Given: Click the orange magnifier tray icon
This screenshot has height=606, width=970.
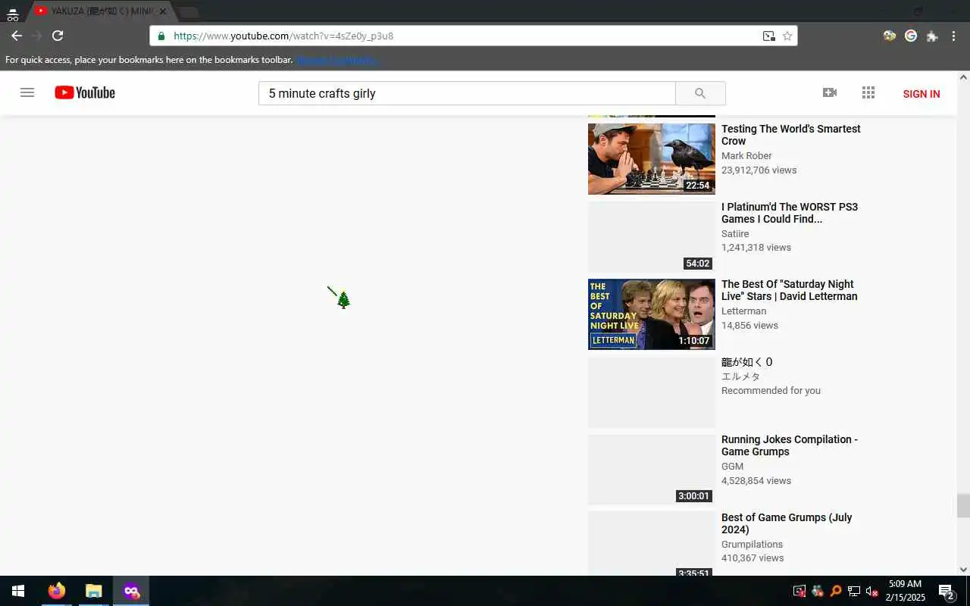Looking at the screenshot, I should [836, 591].
